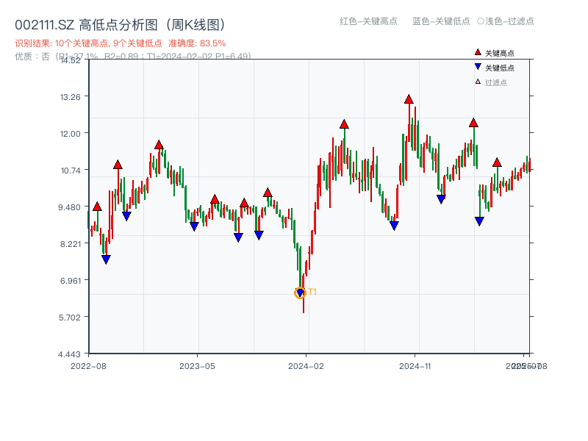588x441 pixels.
Task: Click the red triangle above the first 2022-08 peak
Action: (97, 207)
